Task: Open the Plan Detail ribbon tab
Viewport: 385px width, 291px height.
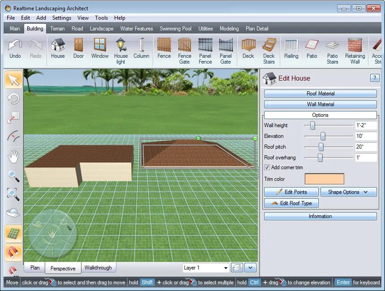Action: pos(257,29)
